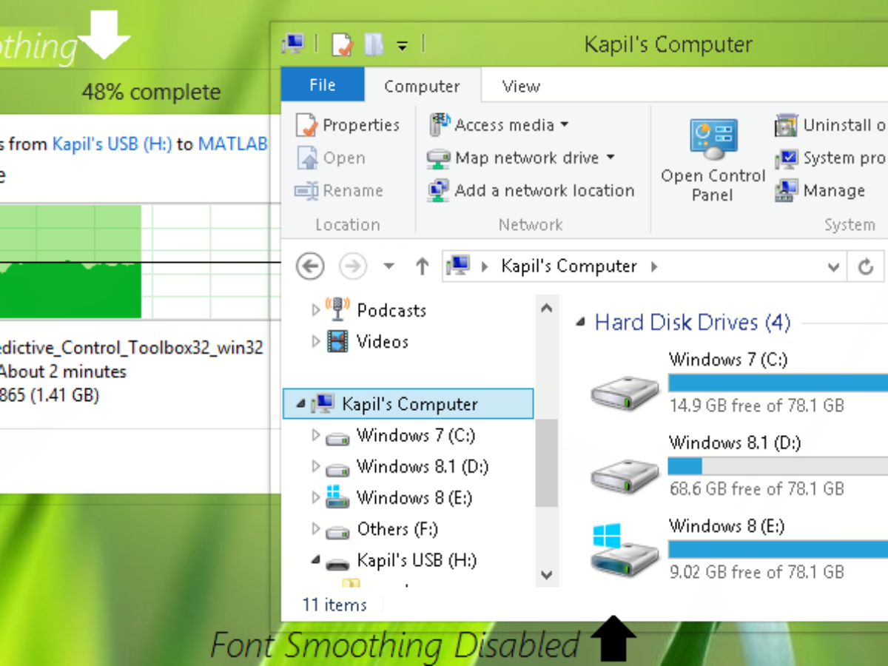Collapse Kapil's USB (H:) tree node
The image size is (888, 666).
click(x=317, y=562)
